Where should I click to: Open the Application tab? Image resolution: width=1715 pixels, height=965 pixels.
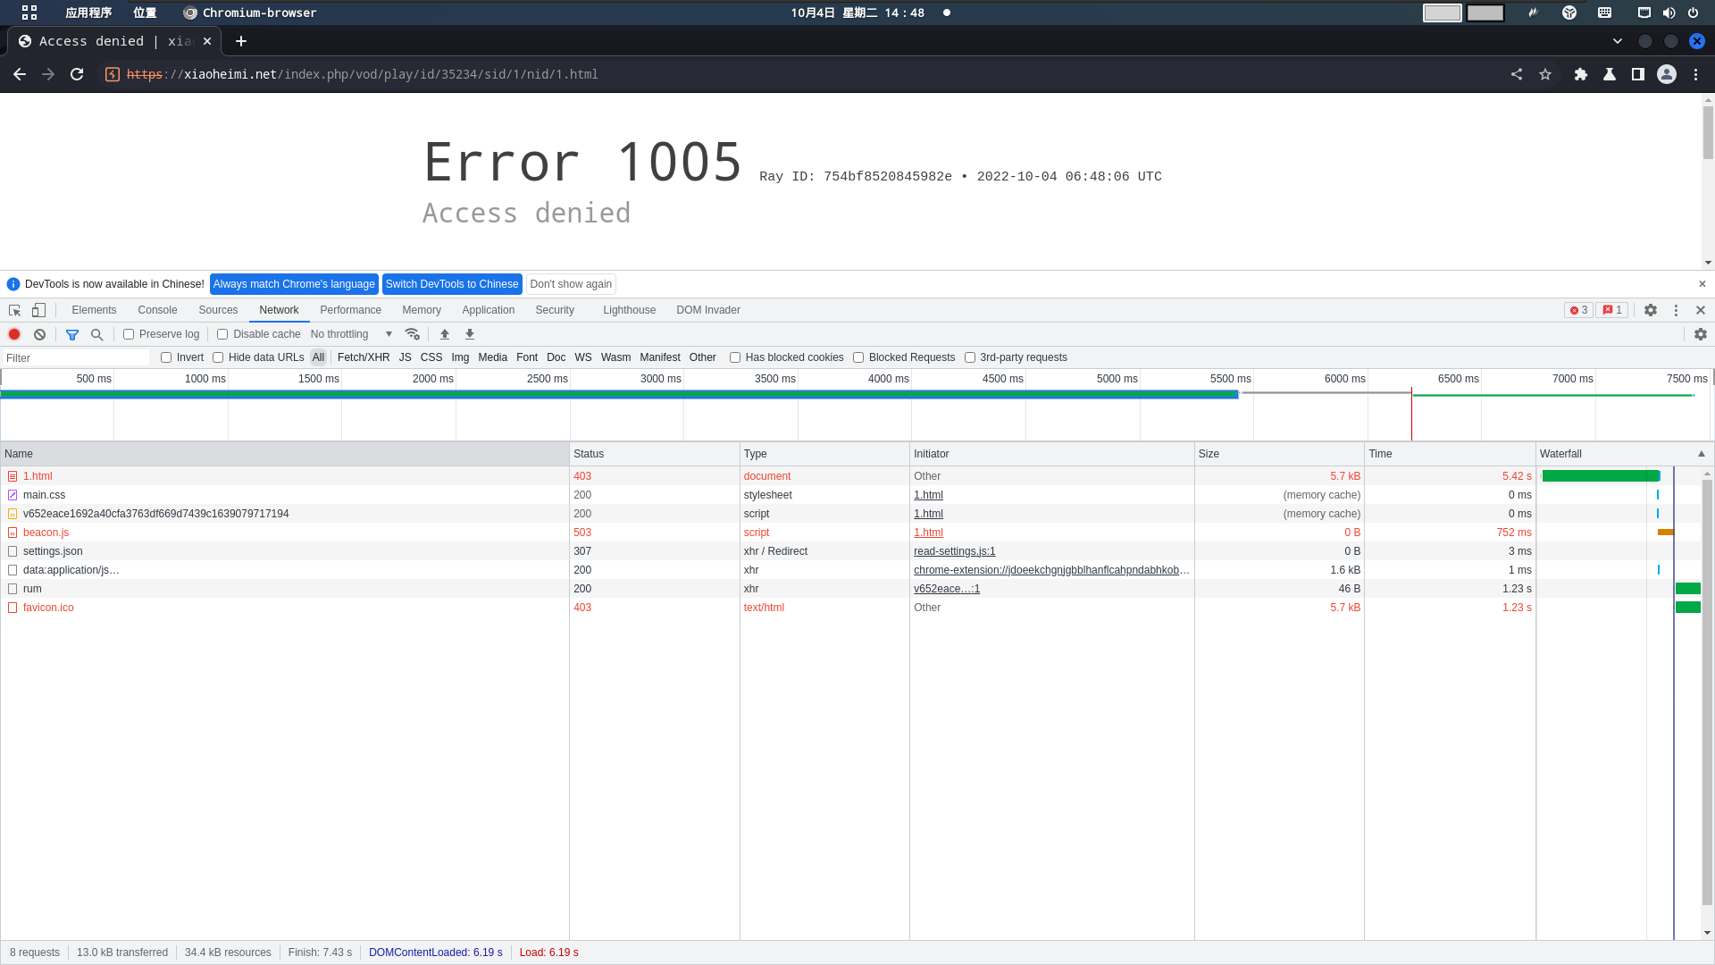click(488, 310)
